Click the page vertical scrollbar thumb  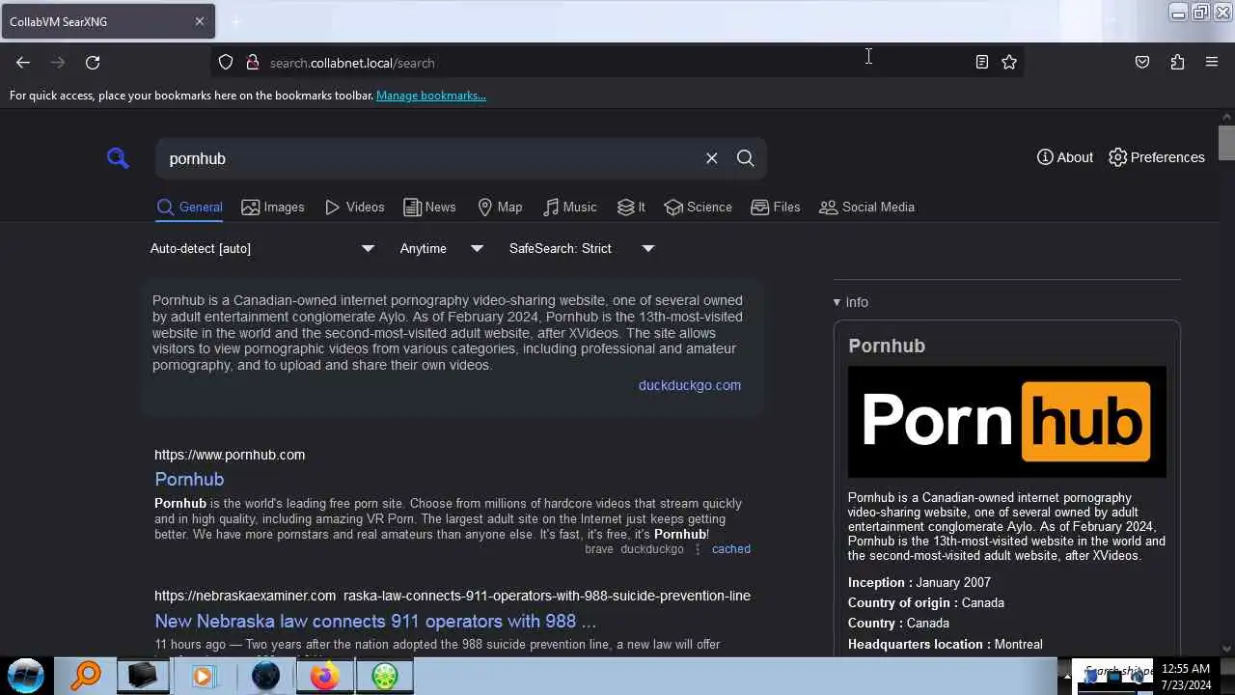pos(1226,142)
